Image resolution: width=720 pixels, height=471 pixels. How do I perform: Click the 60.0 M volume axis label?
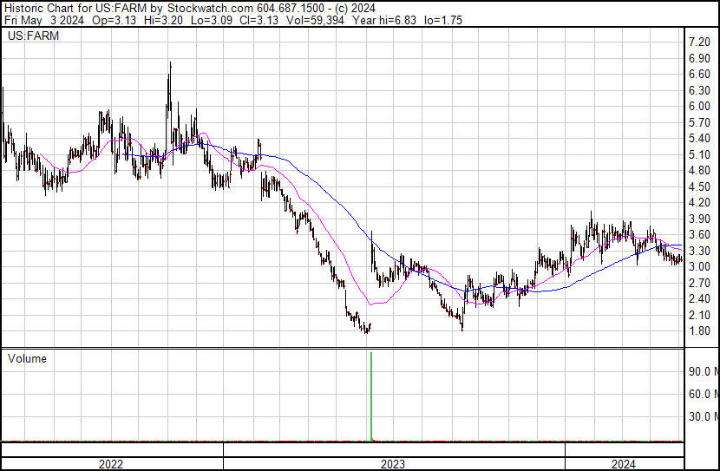[x=702, y=395]
